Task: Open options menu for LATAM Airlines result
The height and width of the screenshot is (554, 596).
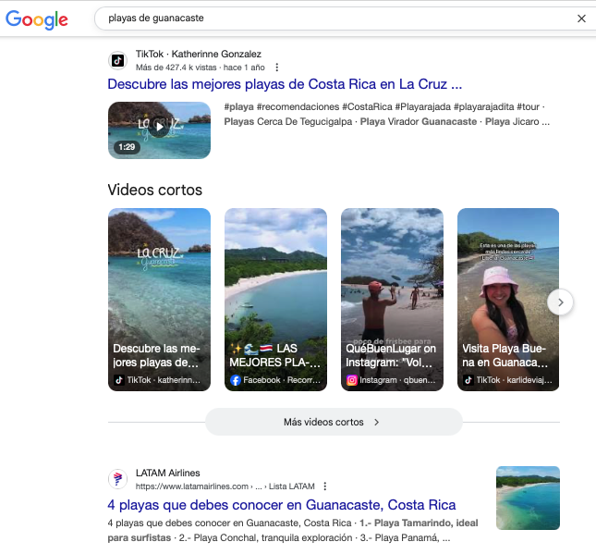Action: 324,486
